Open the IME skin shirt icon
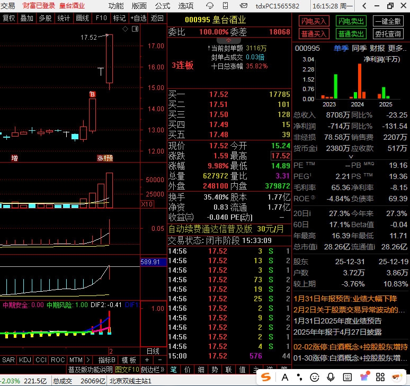 pos(364,376)
